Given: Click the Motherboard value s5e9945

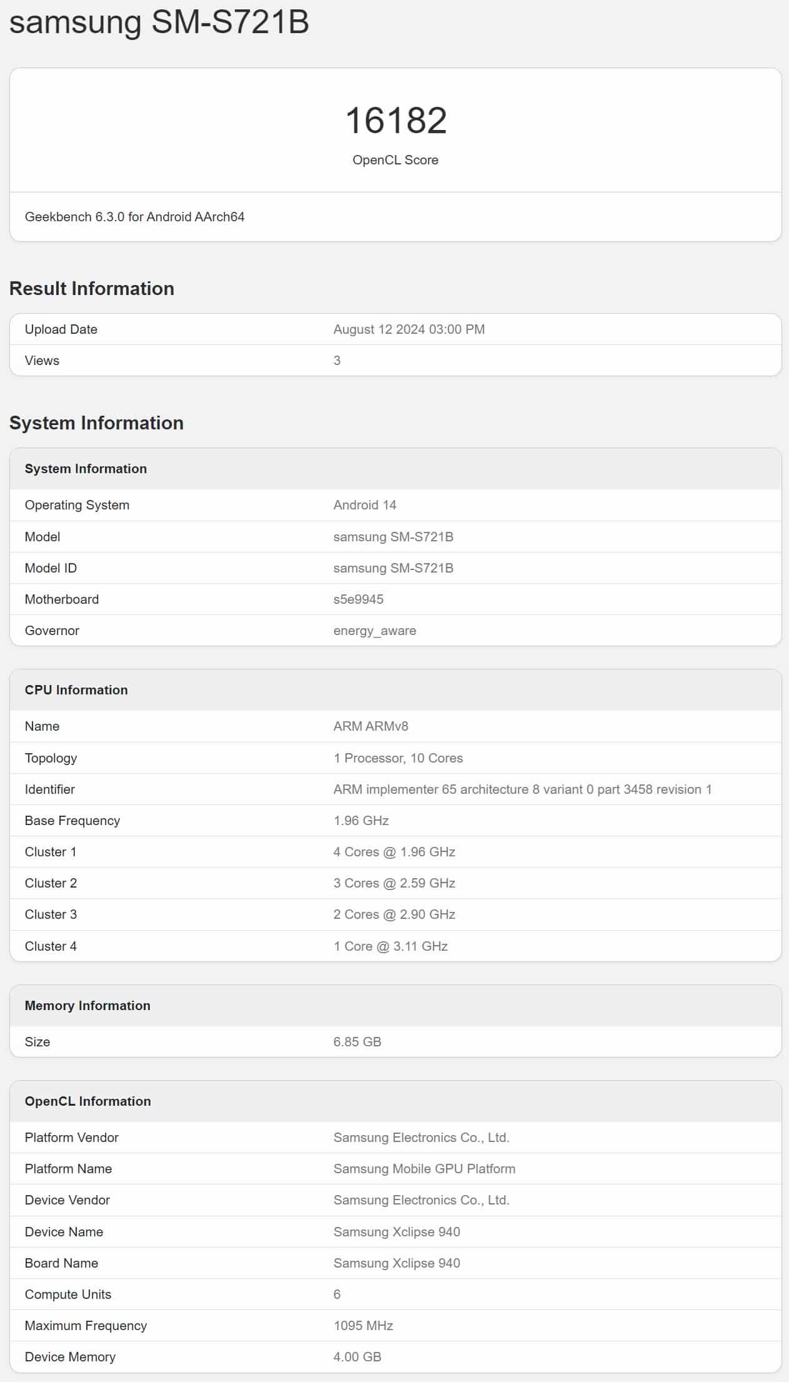Looking at the screenshot, I should [359, 599].
